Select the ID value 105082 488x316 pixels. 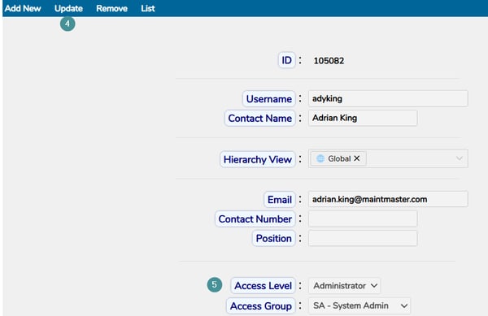329,61
